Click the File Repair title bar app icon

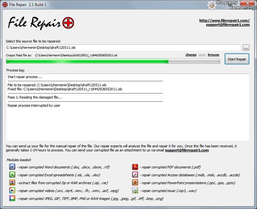[5, 4]
